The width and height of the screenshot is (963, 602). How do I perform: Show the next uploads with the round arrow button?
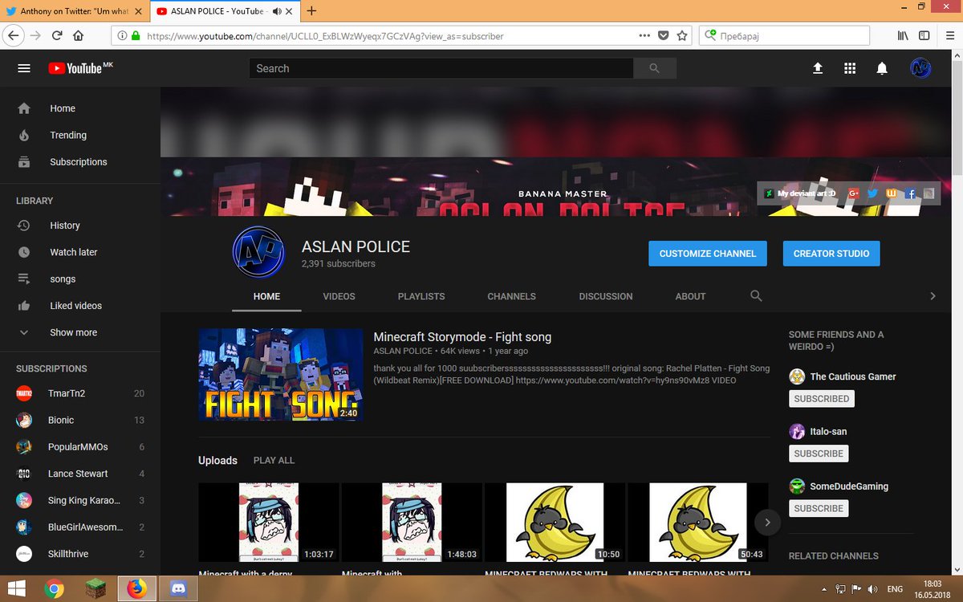(767, 523)
